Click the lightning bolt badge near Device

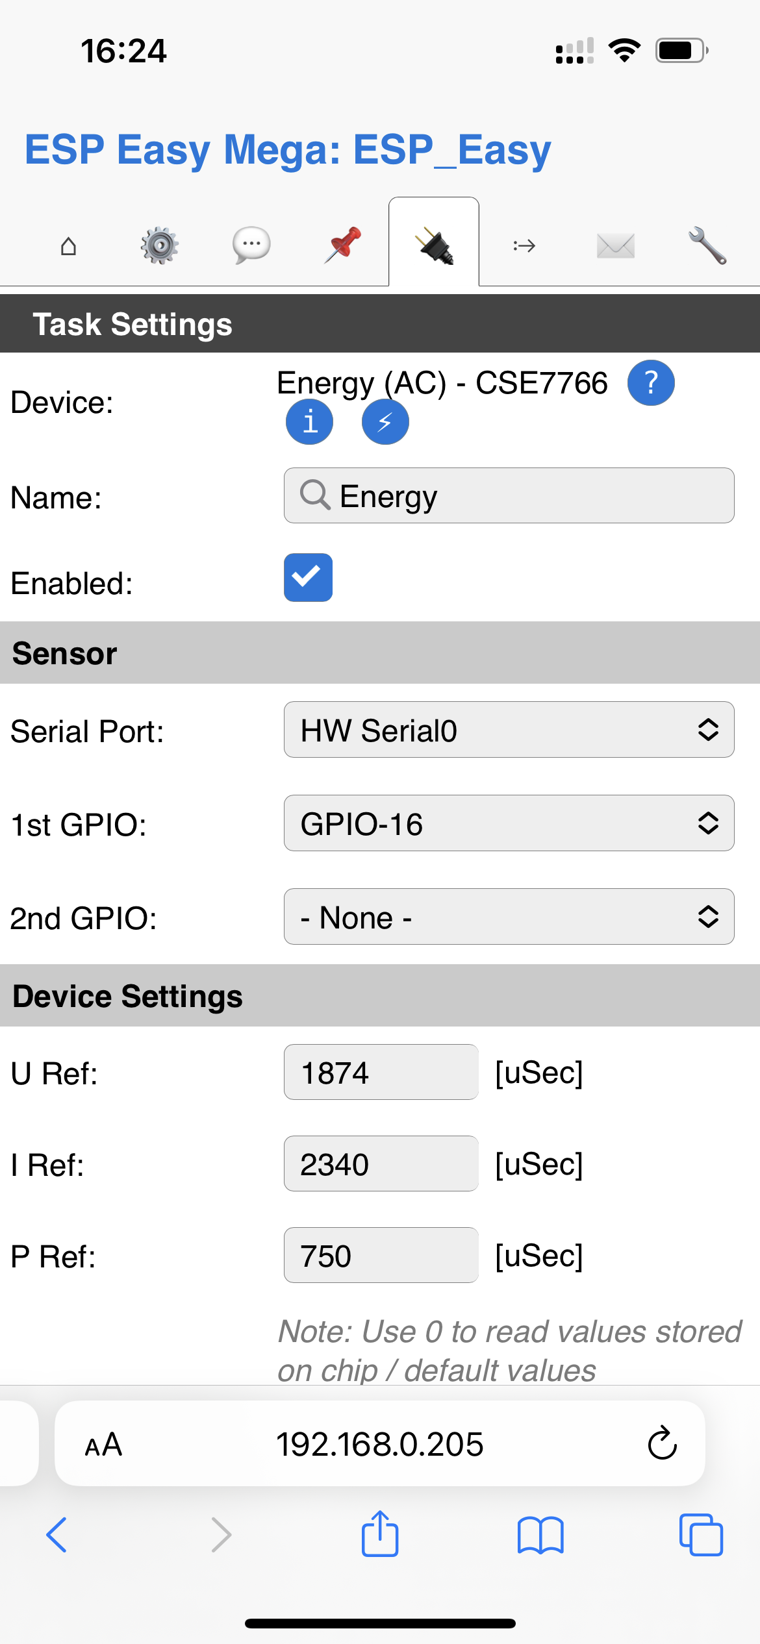[385, 421]
